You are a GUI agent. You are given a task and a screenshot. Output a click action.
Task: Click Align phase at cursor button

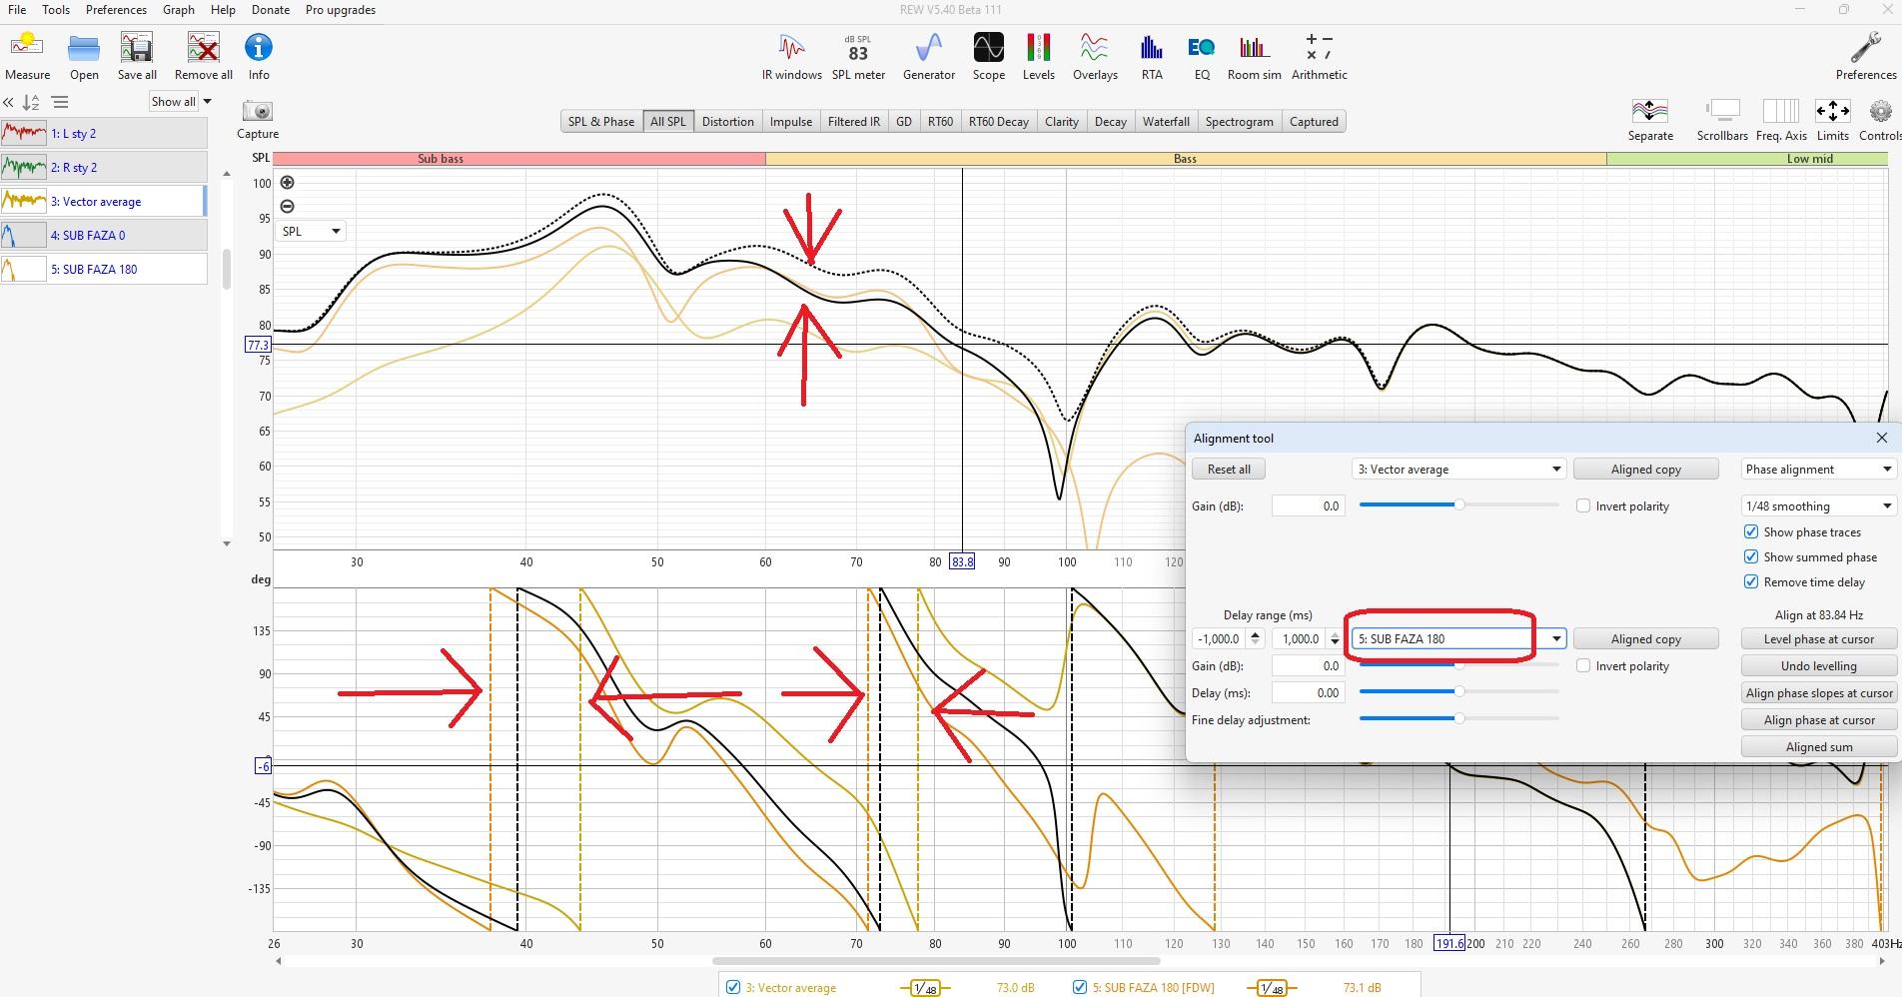(1818, 720)
